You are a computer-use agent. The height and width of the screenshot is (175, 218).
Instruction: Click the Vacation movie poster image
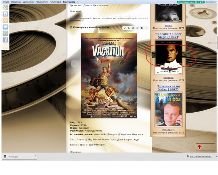pyautogui.click(x=109, y=75)
